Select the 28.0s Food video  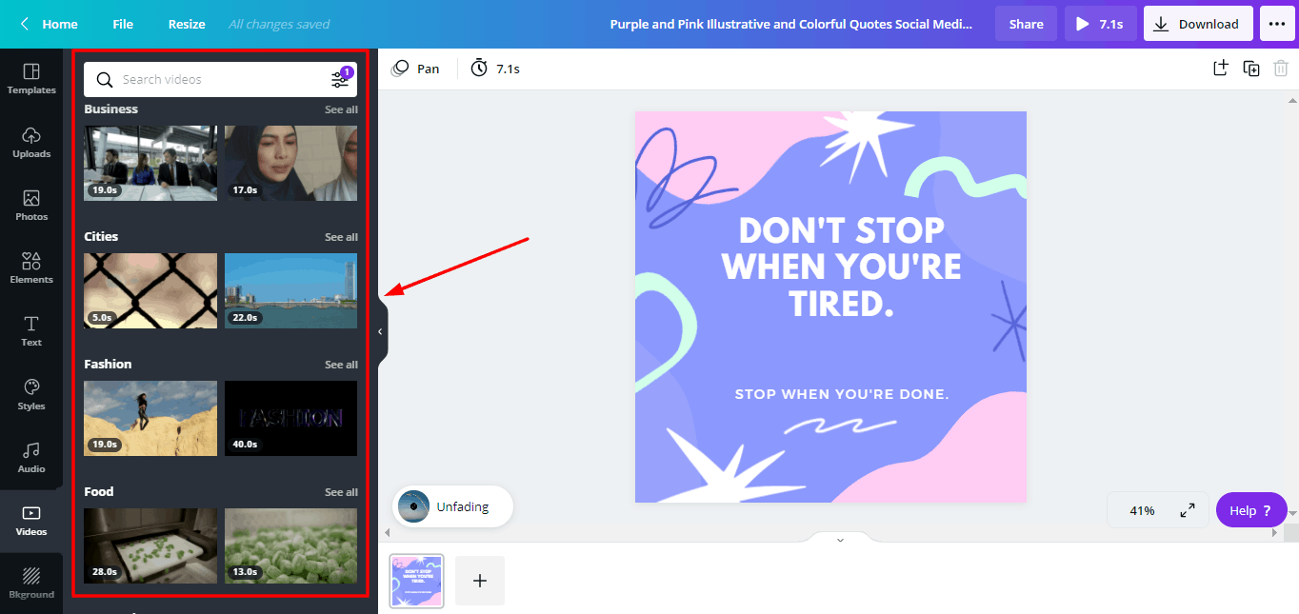coord(150,545)
